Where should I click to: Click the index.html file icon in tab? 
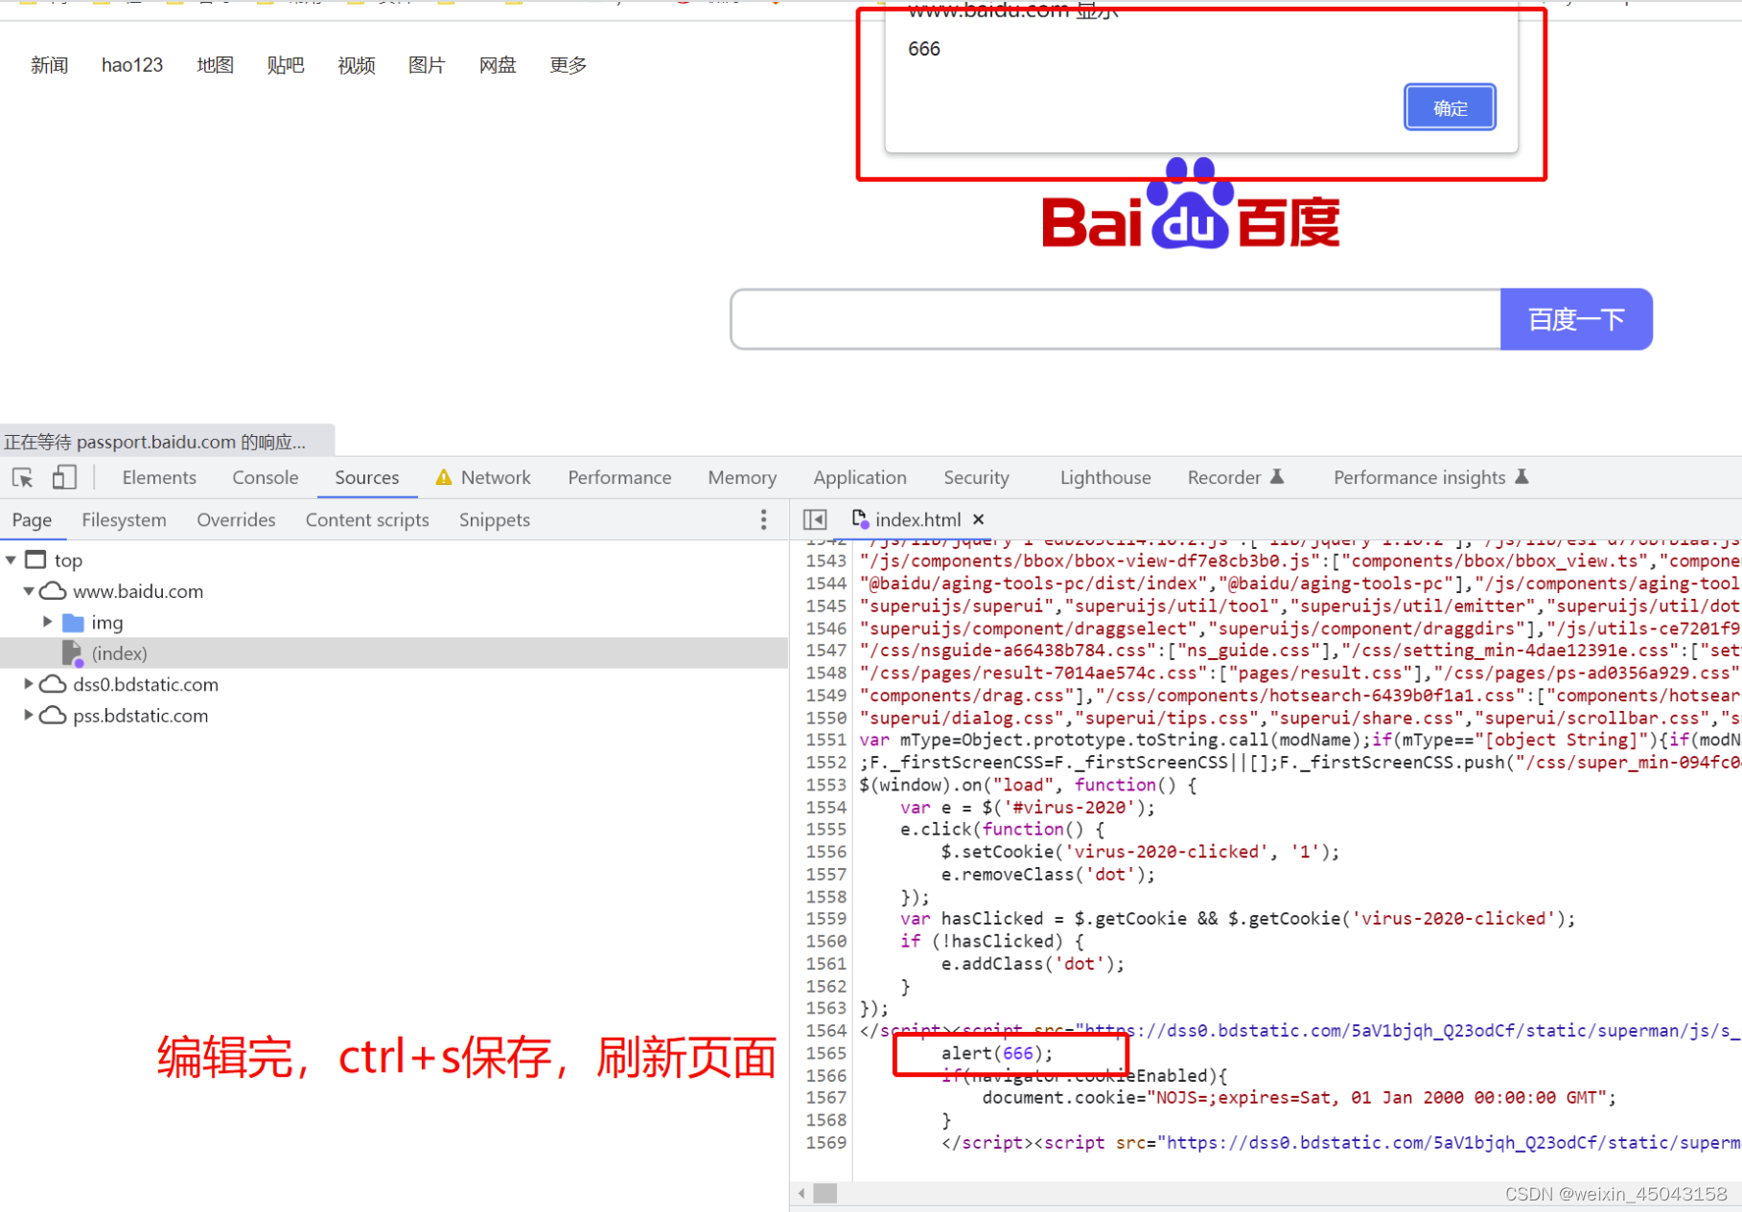click(x=859, y=518)
